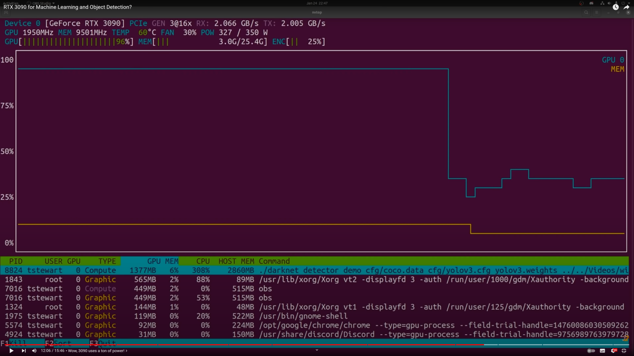634x356 pixels.
Task: Click the POW 327 / 350 W reading
Action: pos(234,33)
